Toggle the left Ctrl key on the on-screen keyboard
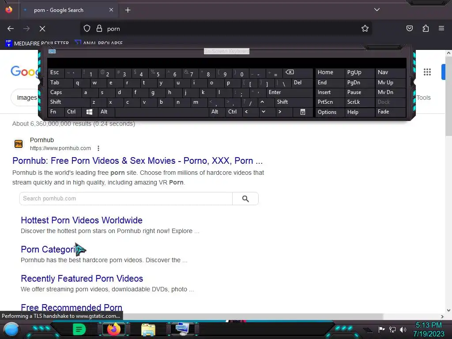Viewport: 452px width, 339px height. pos(73,112)
